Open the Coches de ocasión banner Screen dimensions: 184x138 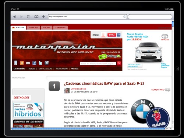point(28,124)
